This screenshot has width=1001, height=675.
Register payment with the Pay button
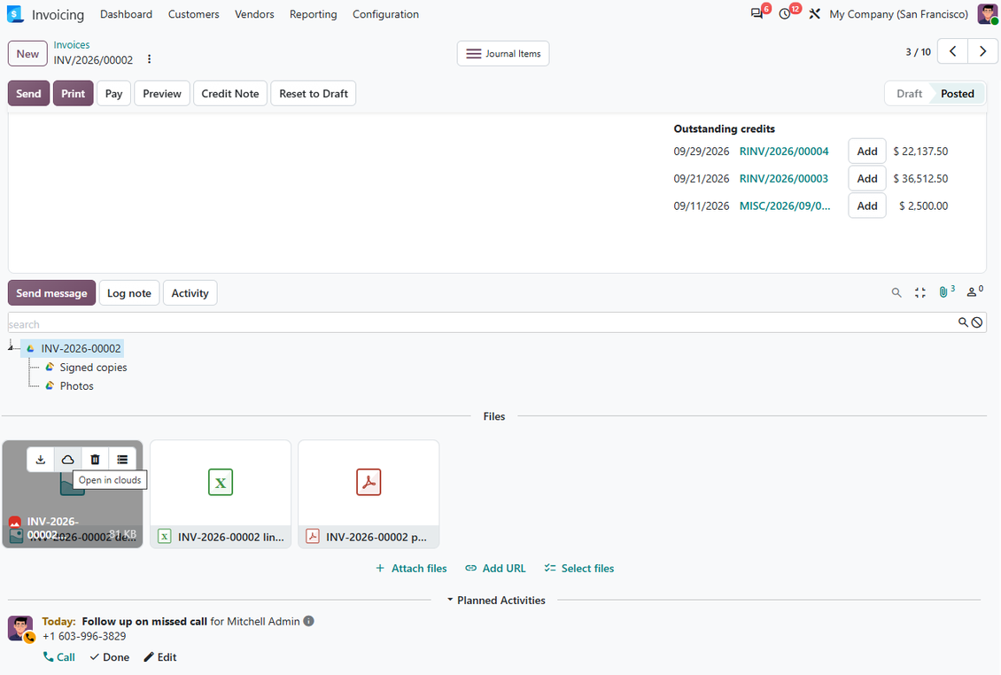coord(113,93)
